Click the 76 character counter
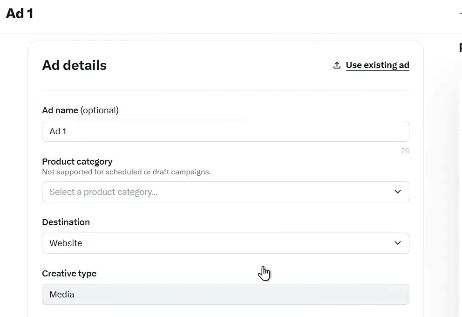This screenshot has height=317, width=462. (405, 151)
